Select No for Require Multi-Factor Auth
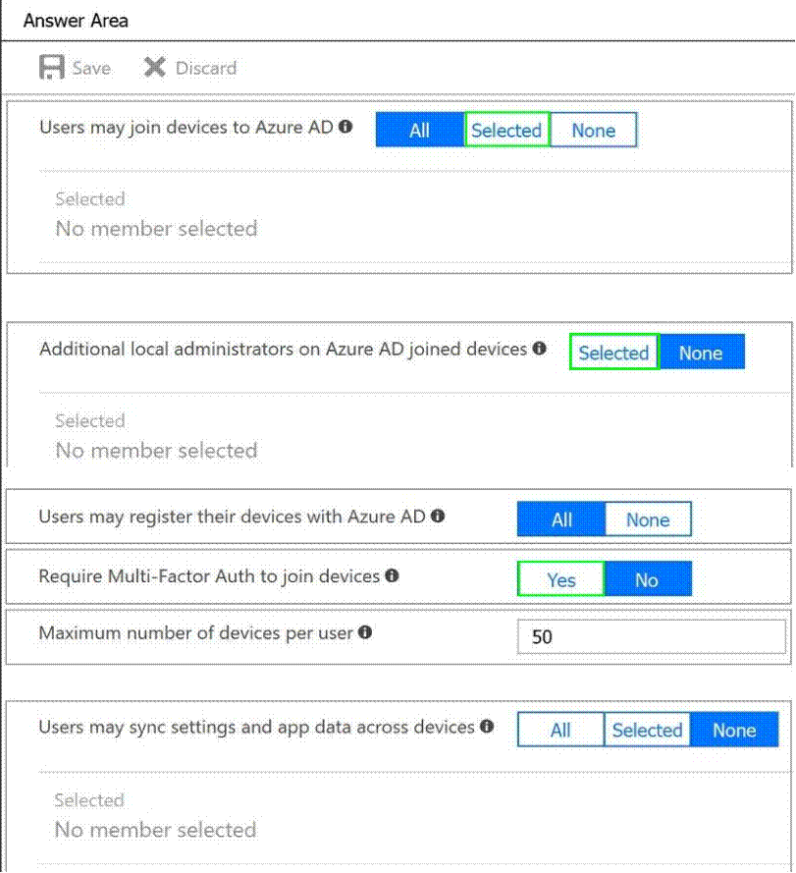 [647, 579]
